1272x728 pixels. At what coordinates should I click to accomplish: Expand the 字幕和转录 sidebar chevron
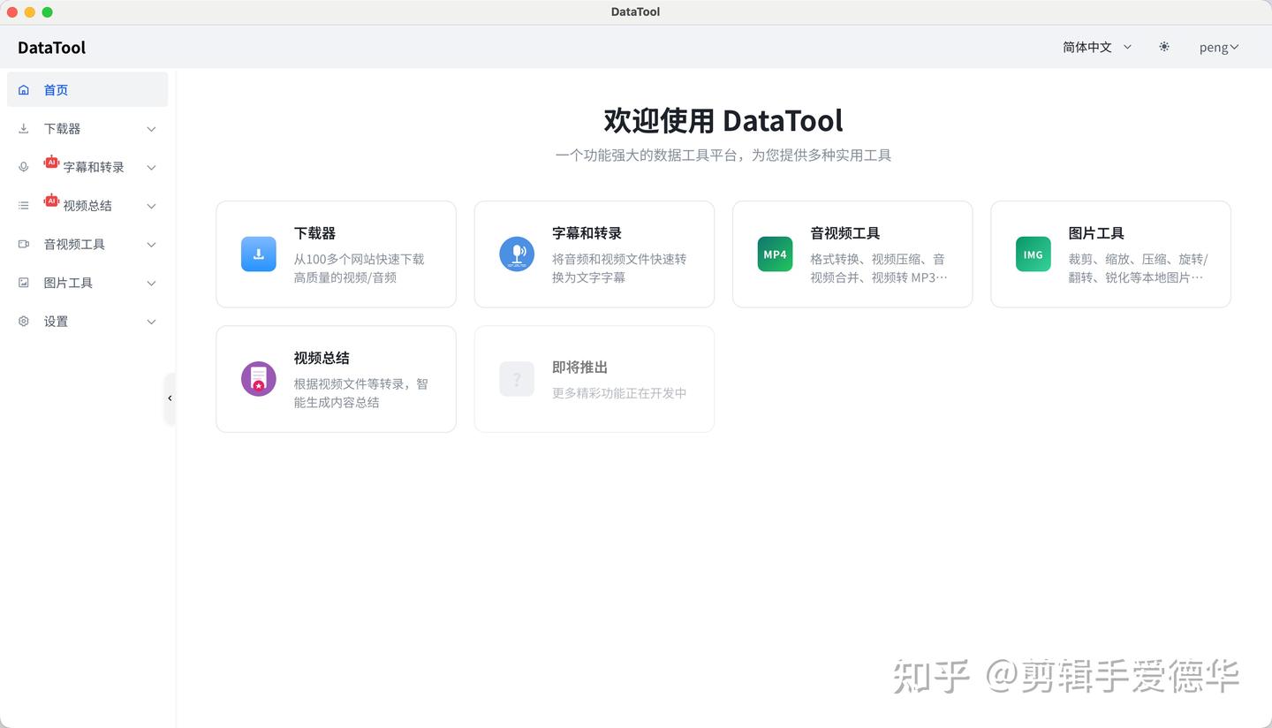tap(151, 168)
